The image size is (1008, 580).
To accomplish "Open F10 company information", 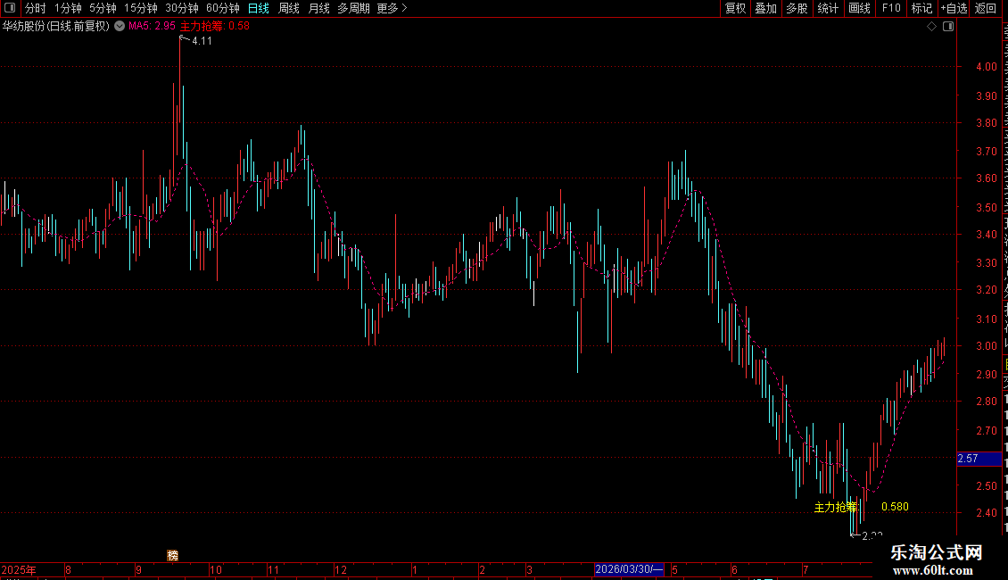I will 891,8.
